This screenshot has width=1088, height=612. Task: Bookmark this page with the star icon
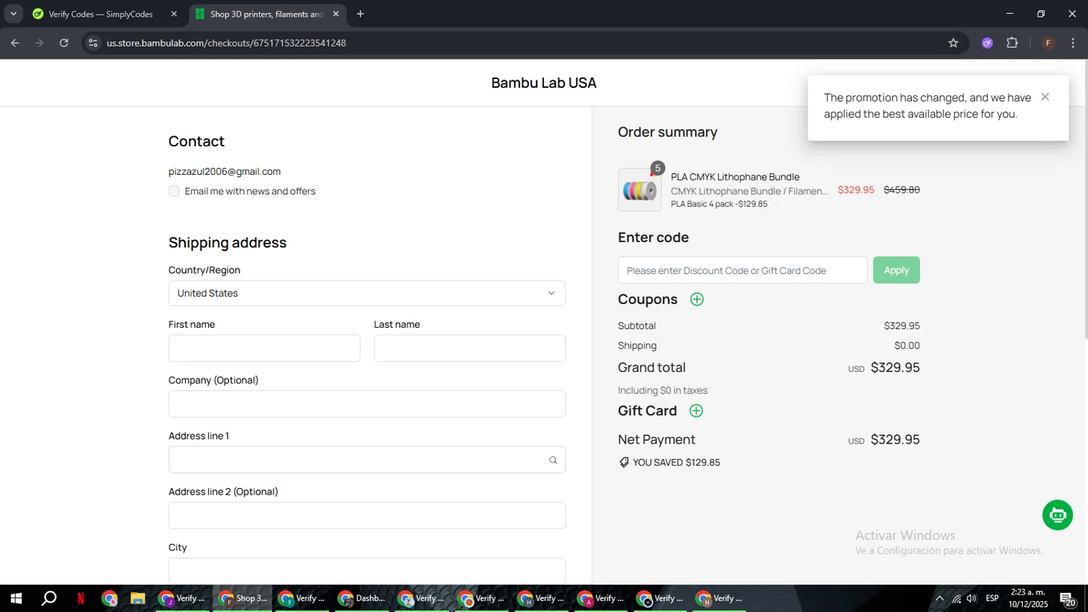pos(953,43)
